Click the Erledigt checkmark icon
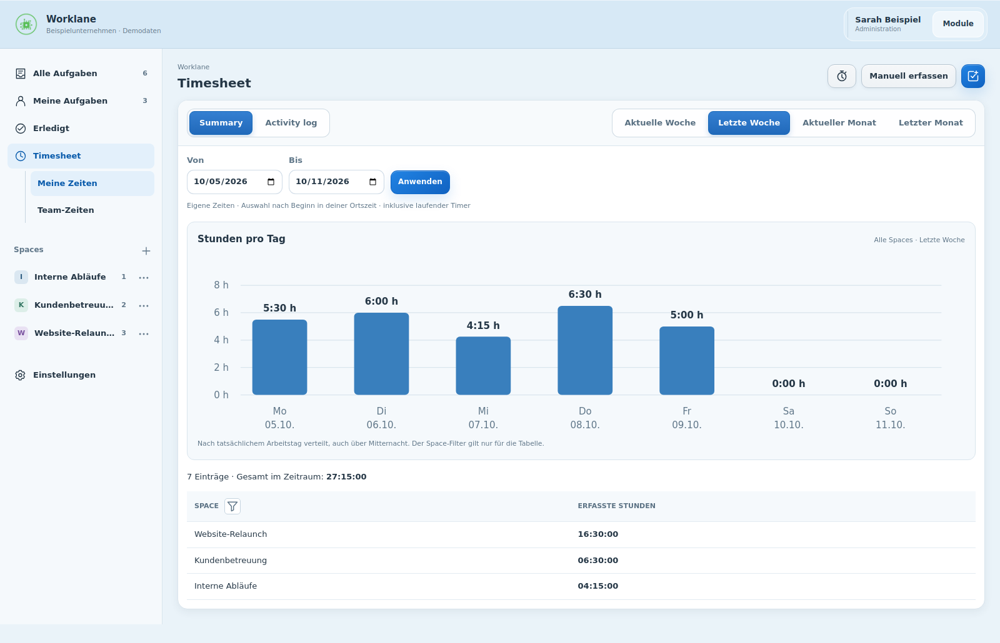This screenshot has width=1000, height=643. pyautogui.click(x=21, y=129)
